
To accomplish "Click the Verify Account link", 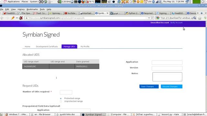I will point(176,23).
